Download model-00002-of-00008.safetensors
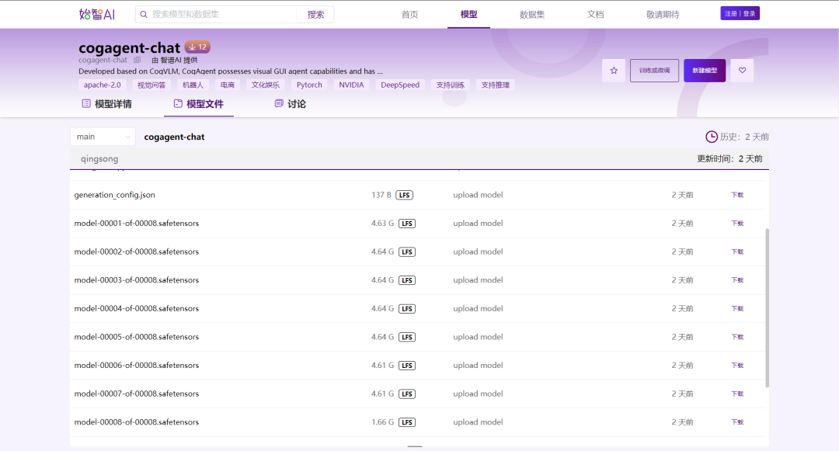 pyautogui.click(x=737, y=252)
